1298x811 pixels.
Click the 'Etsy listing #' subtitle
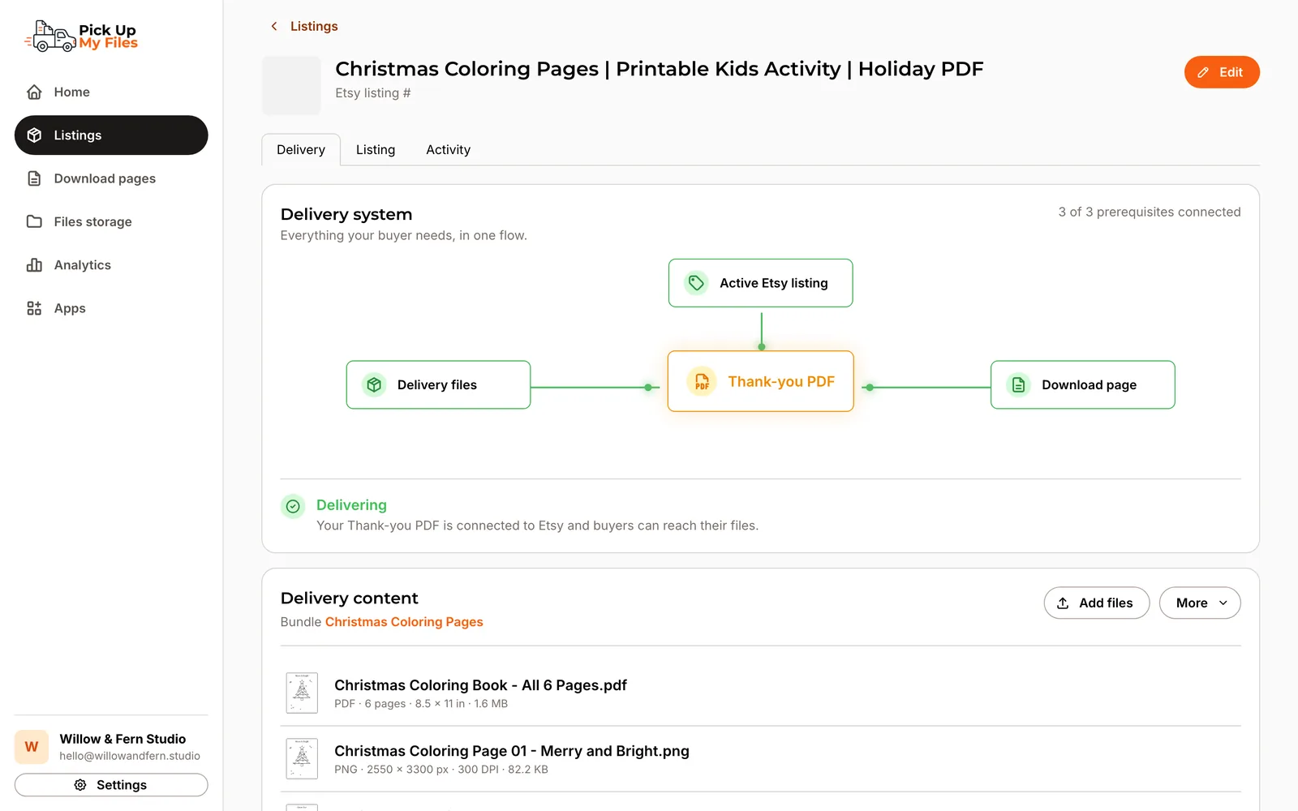point(373,93)
